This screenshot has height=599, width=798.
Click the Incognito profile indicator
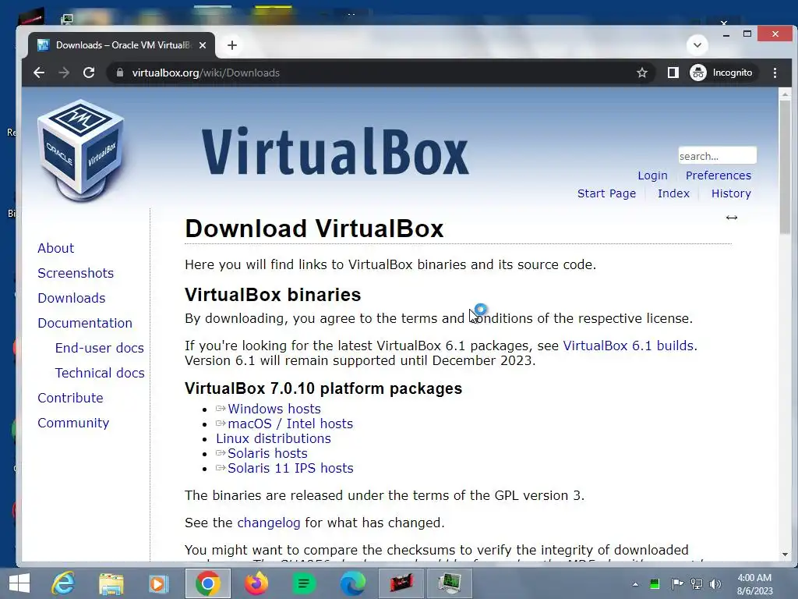[x=721, y=73]
